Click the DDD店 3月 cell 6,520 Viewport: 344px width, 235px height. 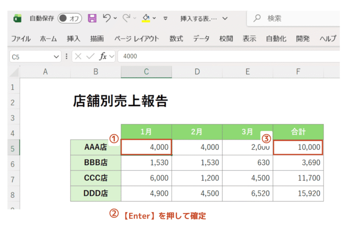(247, 193)
